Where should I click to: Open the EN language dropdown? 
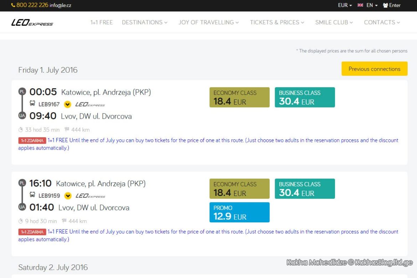point(372,5)
